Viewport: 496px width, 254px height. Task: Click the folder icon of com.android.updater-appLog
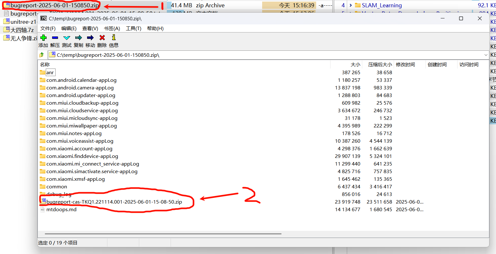tap(43, 95)
